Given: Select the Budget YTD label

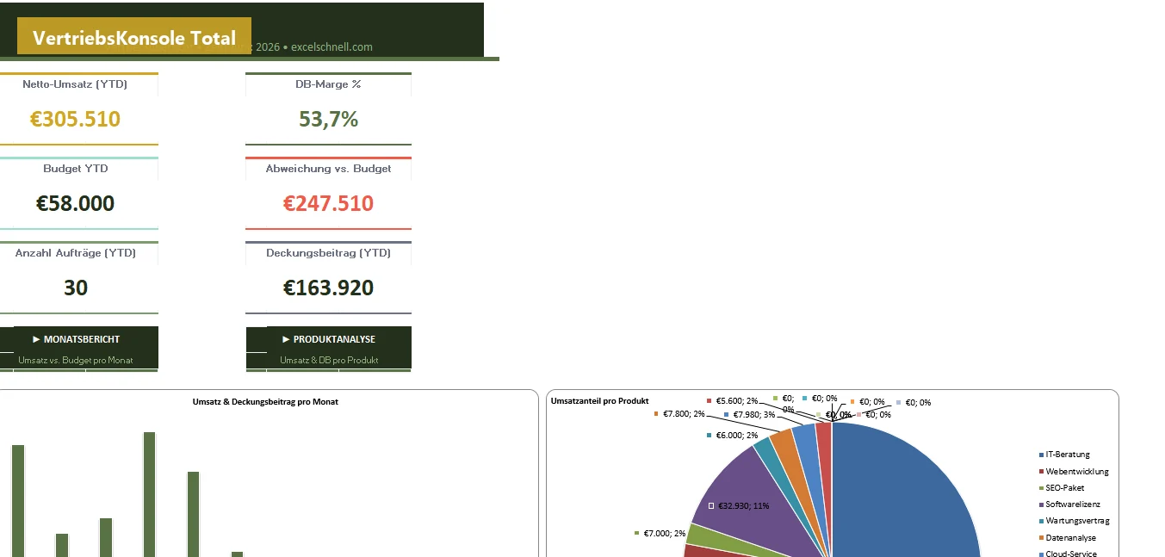Looking at the screenshot, I should (x=76, y=169).
